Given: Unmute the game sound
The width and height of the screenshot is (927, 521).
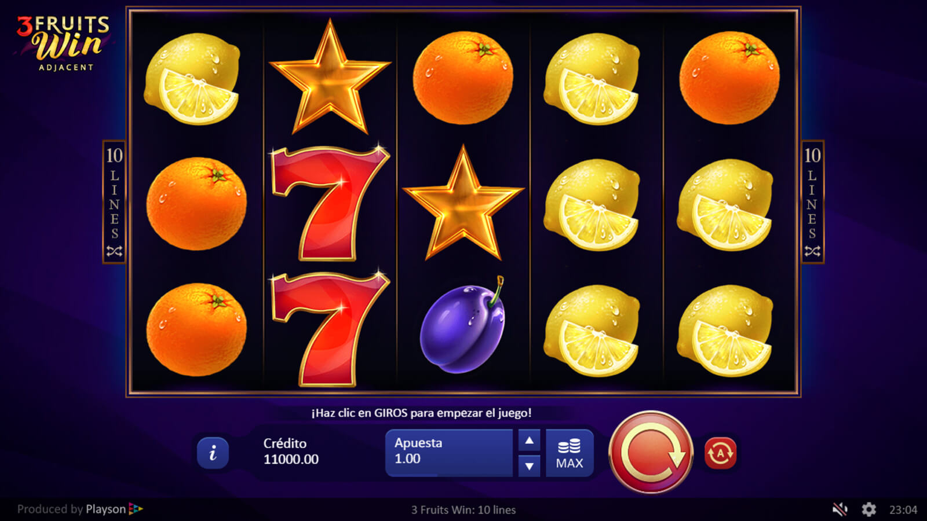Looking at the screenshot, I should point(840,509).
